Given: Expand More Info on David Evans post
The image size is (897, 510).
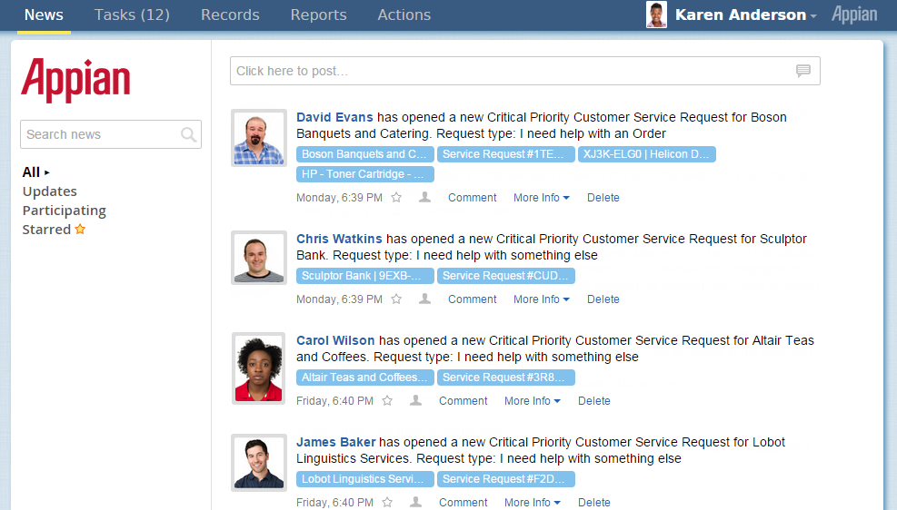Looking at the screenshot, I should click(x=541, y=198).
